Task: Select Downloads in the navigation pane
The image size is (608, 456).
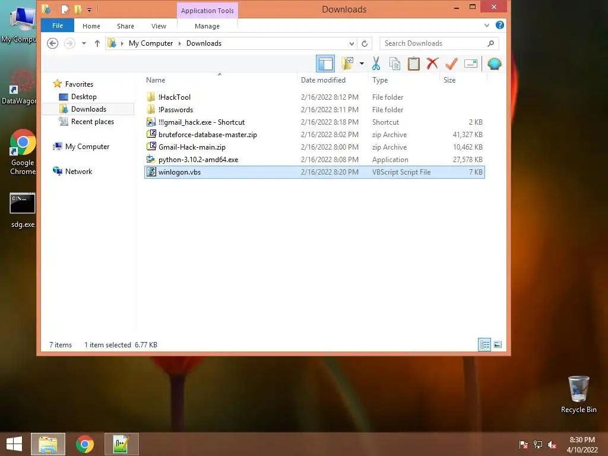Action: 88,109
